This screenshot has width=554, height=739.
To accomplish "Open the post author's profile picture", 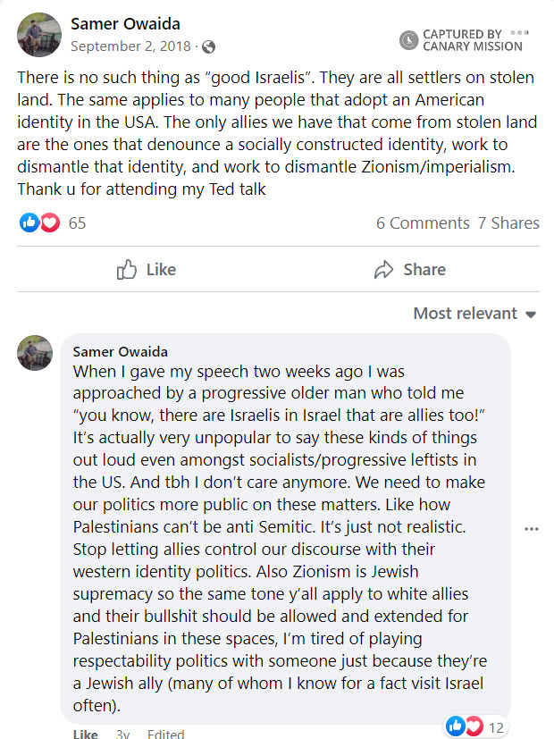I will tap(39, 35).
